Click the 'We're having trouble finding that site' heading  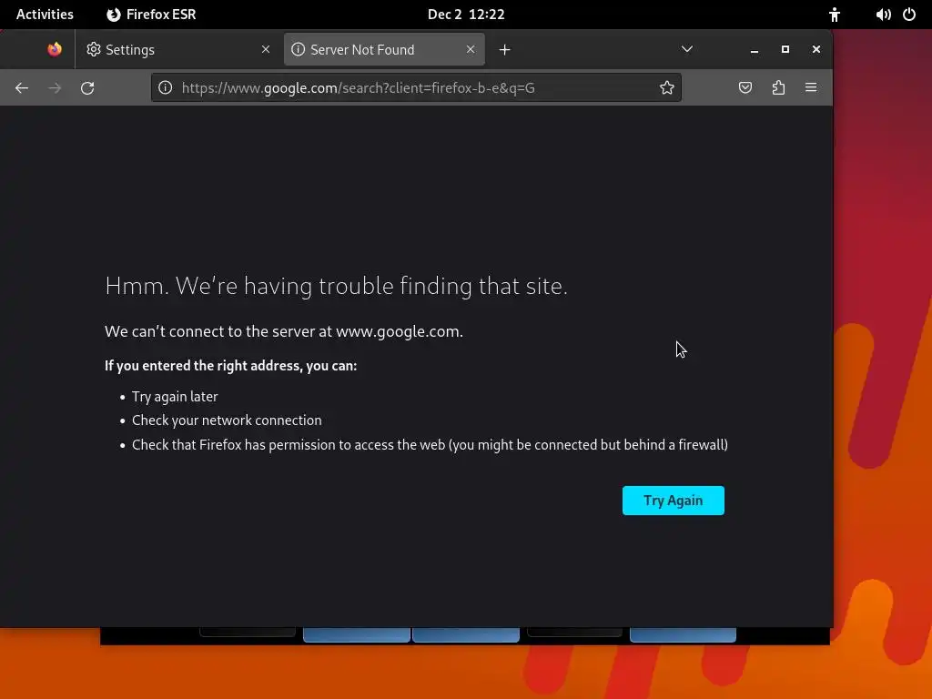tap(336, 286)
